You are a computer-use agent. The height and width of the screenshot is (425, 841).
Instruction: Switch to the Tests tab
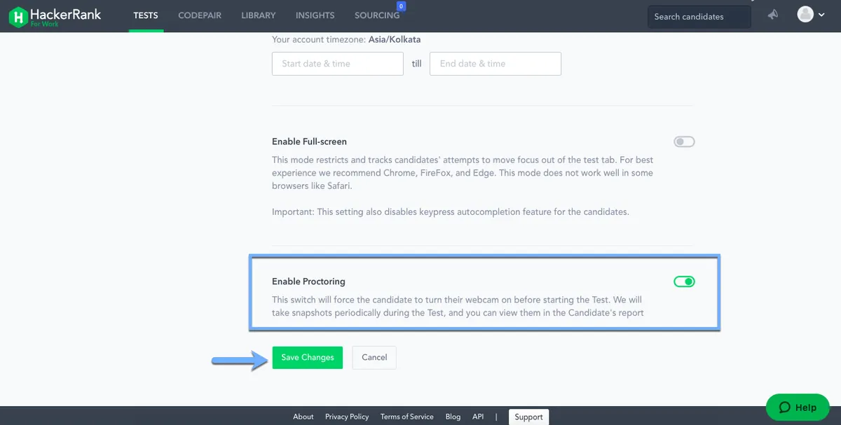(x=146, y=15)
